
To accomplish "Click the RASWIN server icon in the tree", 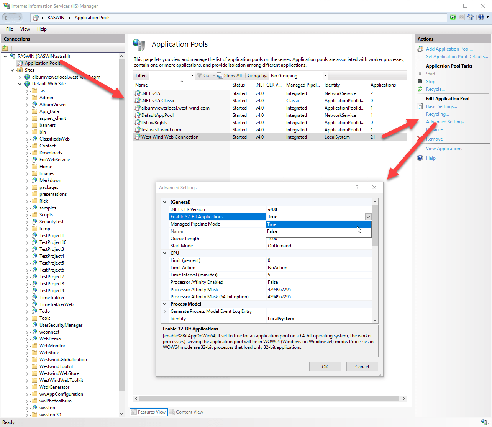I will (x=13, y=56).
